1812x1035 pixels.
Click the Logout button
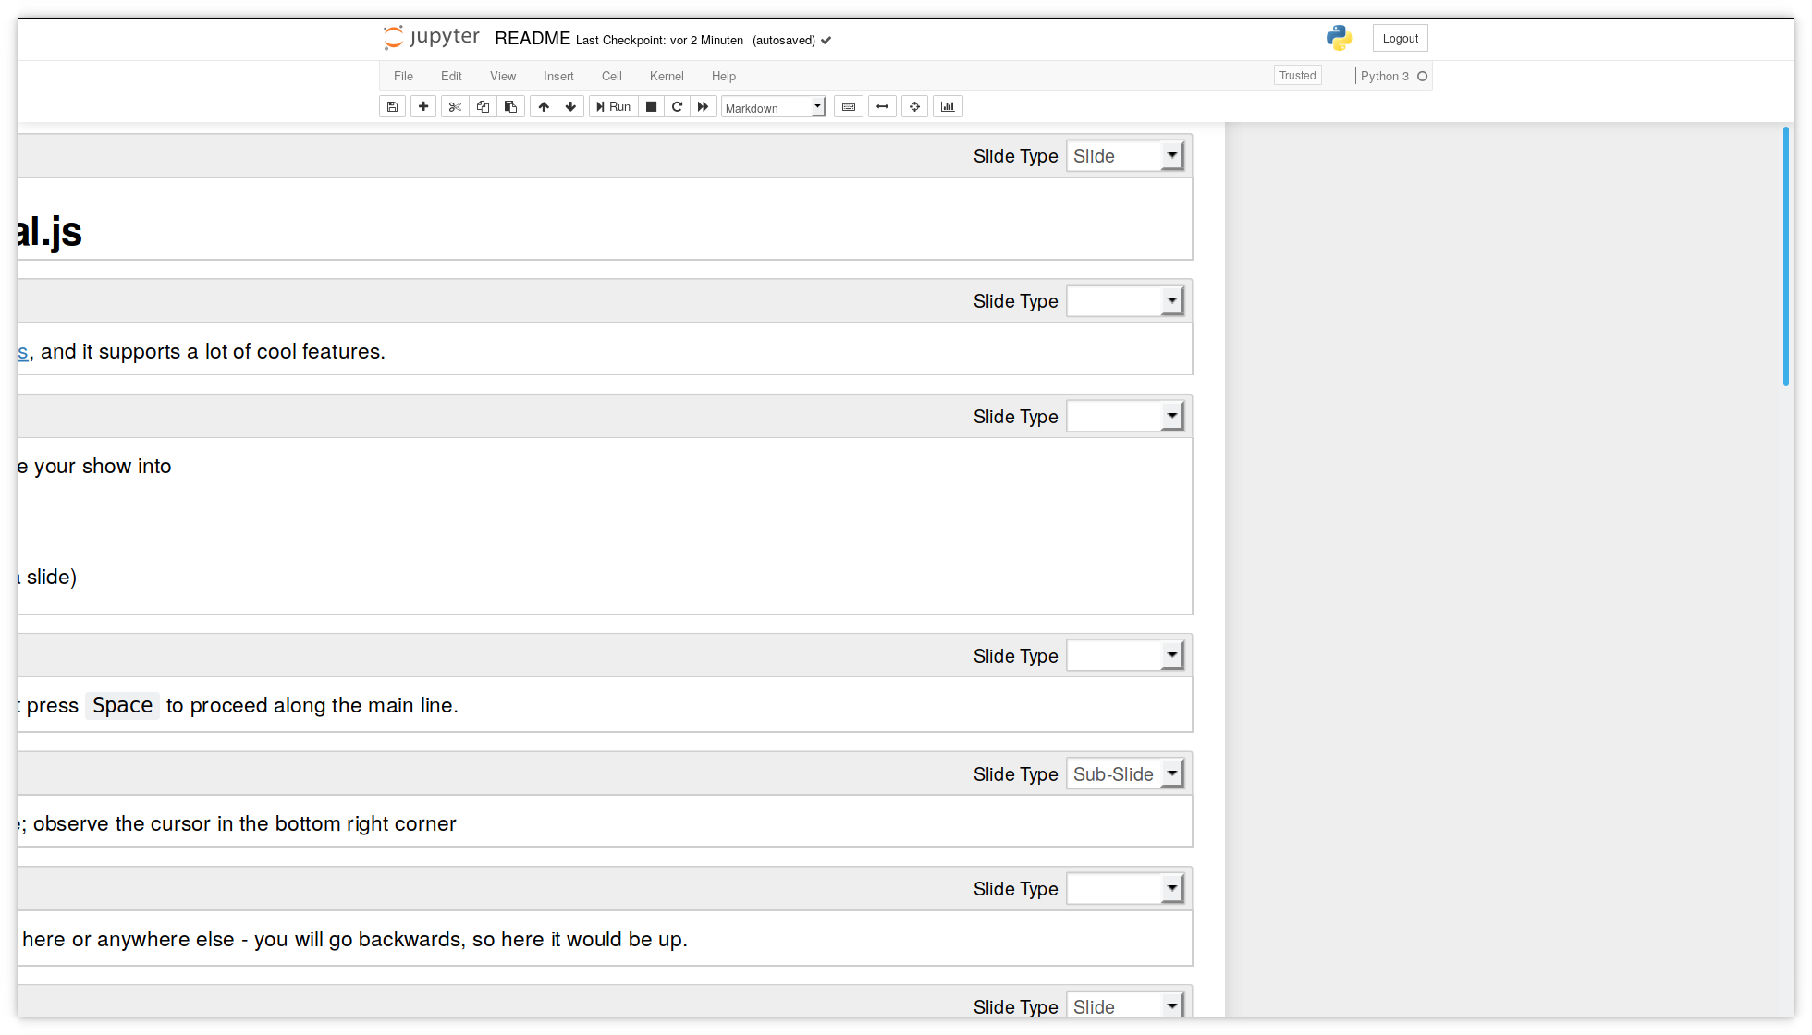1401,39
